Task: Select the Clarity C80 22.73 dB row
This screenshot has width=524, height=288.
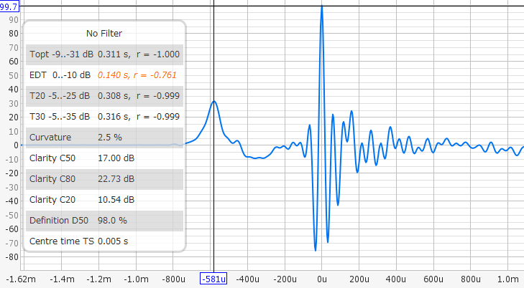Action: (104, 178)
